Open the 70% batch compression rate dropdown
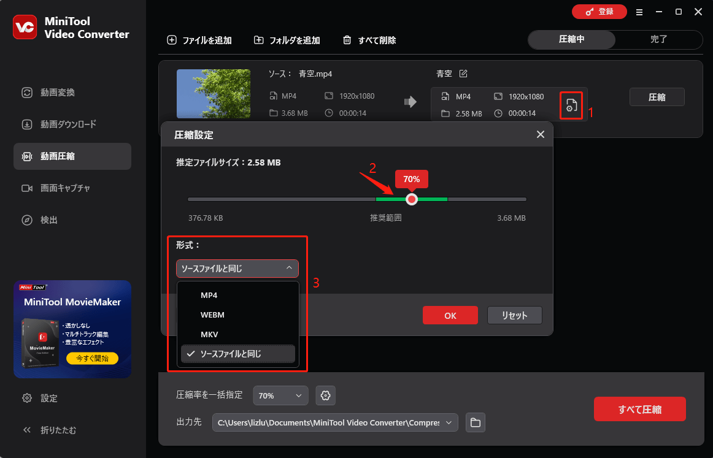The height and width of the screenshot is (458, 713). [x=280, y=395]
